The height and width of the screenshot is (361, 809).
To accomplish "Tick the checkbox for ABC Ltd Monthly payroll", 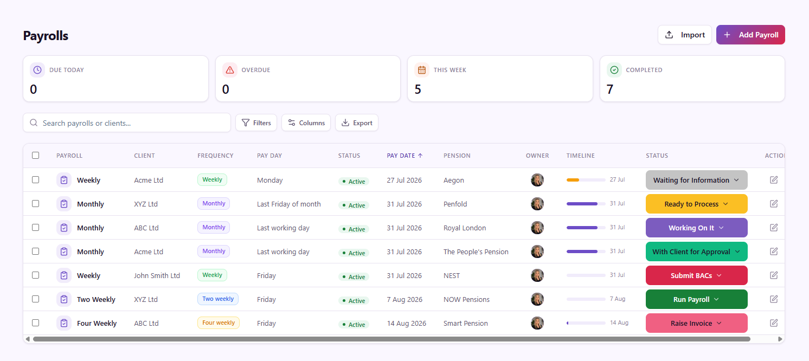I will point(36,228).
